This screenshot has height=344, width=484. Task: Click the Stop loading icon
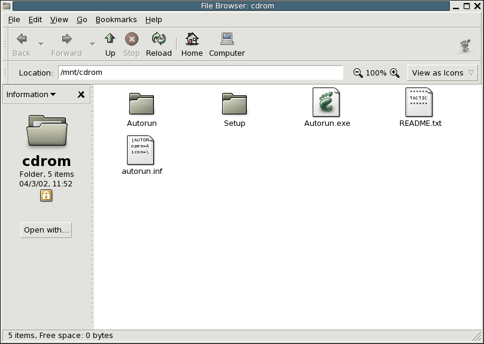(132, 39)
